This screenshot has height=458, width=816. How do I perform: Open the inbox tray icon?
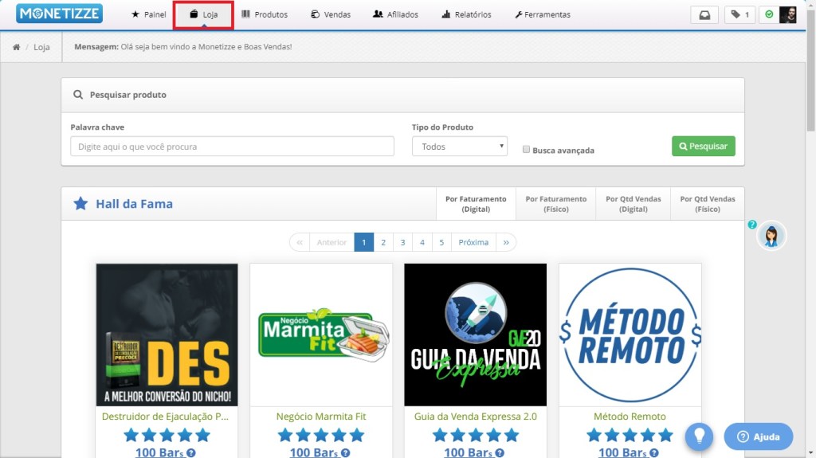(704, 14)
